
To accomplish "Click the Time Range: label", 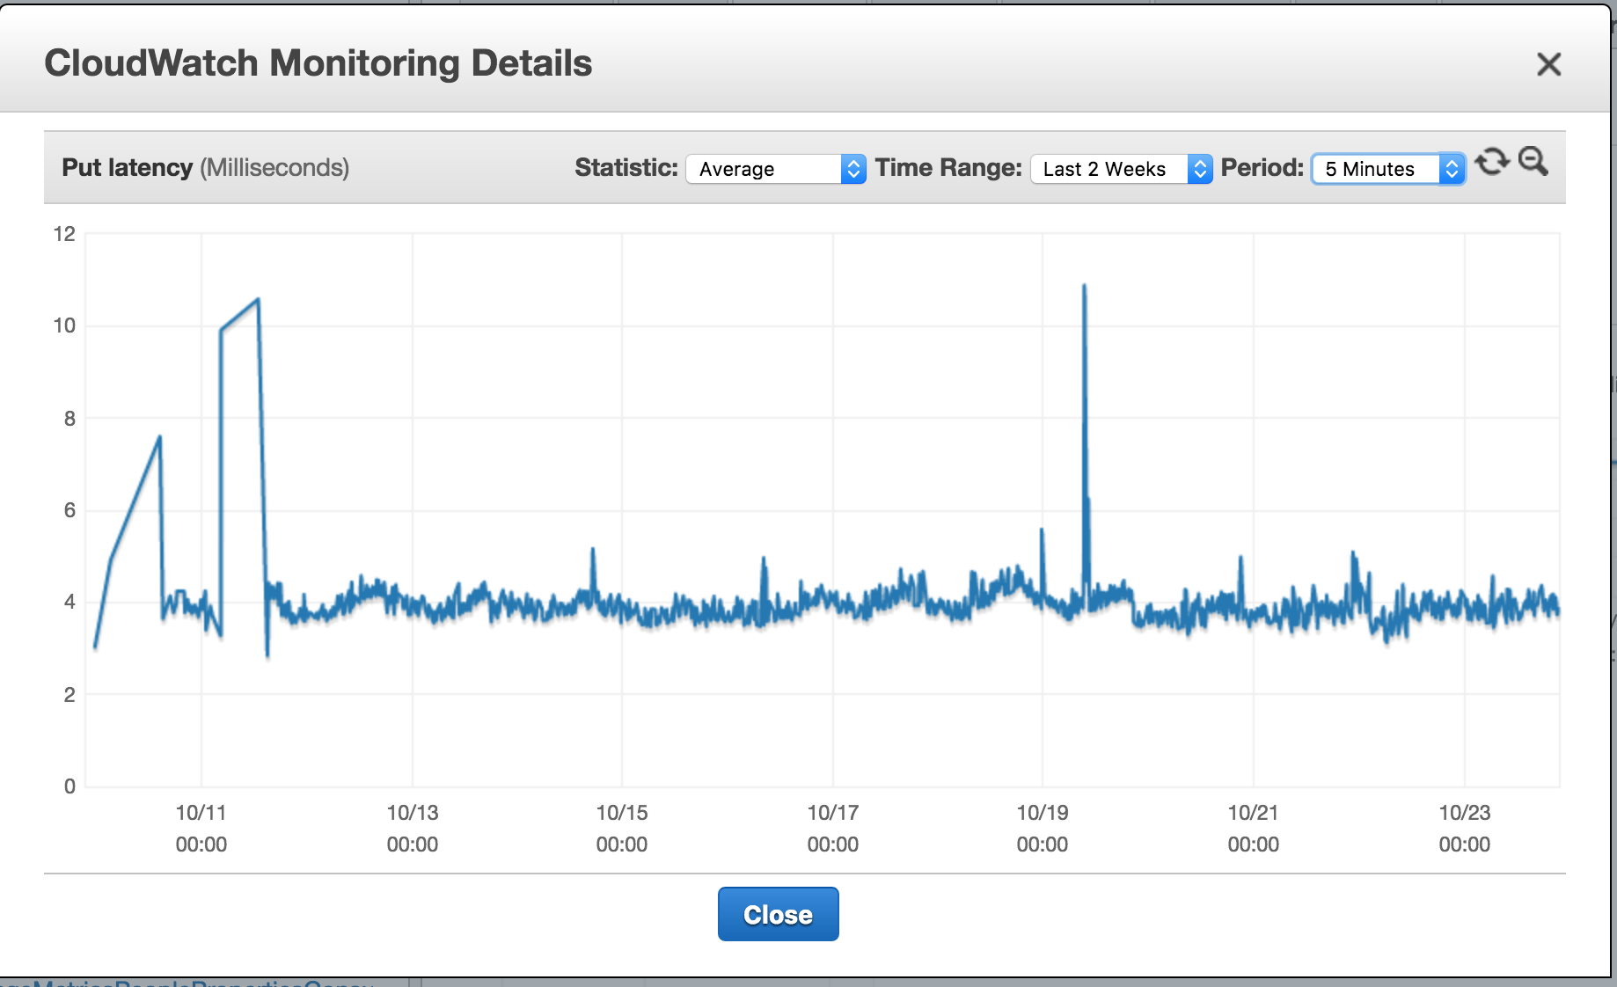I will tap(948, 168).
